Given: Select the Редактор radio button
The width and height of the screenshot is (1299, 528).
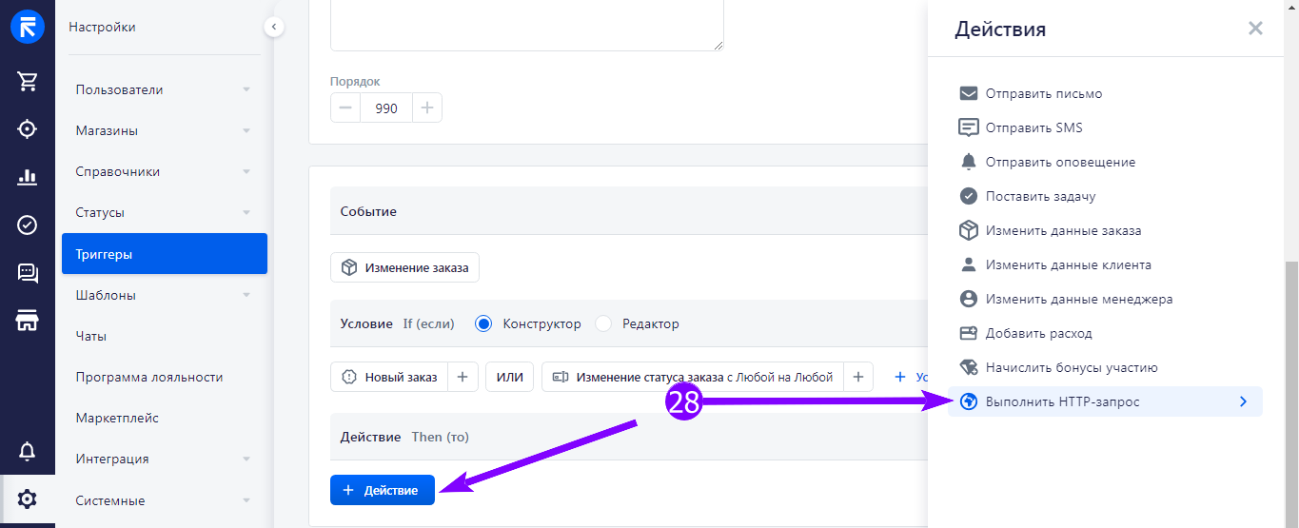Looking at the screenshot, I should (603, 323).
